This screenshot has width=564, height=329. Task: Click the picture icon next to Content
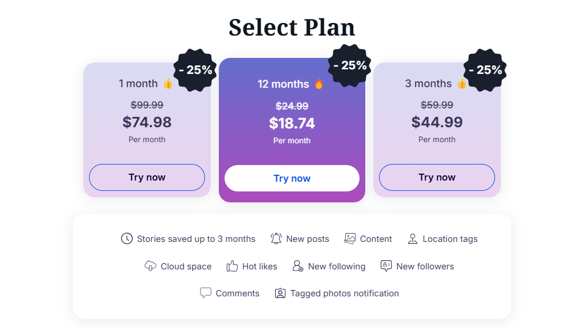(350, 238)
